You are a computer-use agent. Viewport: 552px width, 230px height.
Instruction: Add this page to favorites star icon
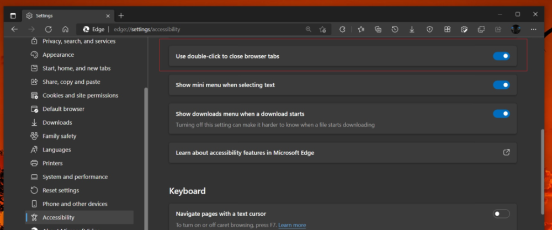coord(323,29)
